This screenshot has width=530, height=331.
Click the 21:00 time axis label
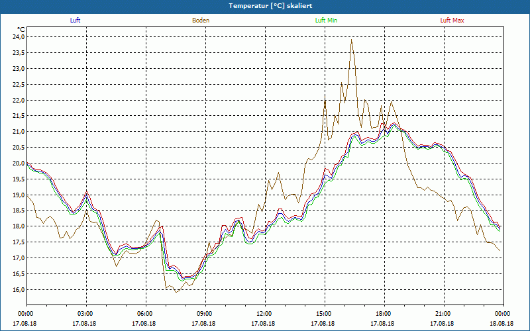pyautogui.click(x=444, y=314)
